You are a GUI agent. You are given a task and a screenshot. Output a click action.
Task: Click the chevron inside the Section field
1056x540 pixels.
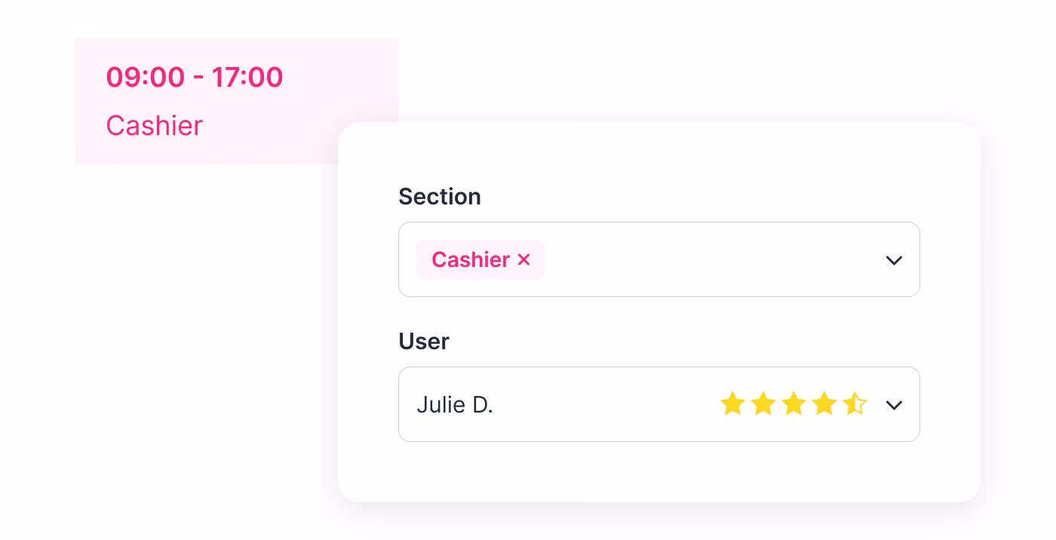(x=894, y=260)
